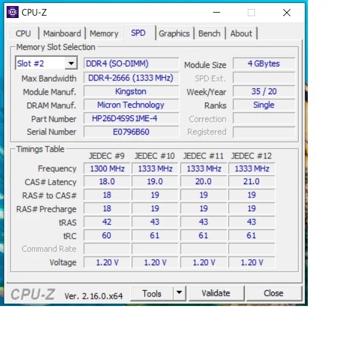The image size is (360, 360).
Task: Select the DDR4-2666 (1333 MHz) bandwidth value
Action: (x=131, y=78)
